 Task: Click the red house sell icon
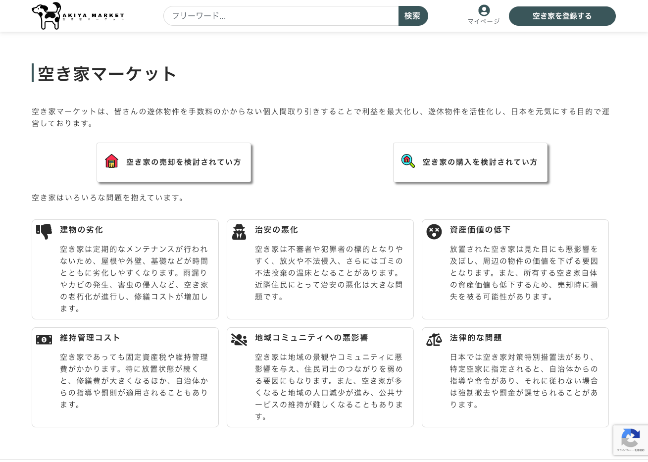112,161
